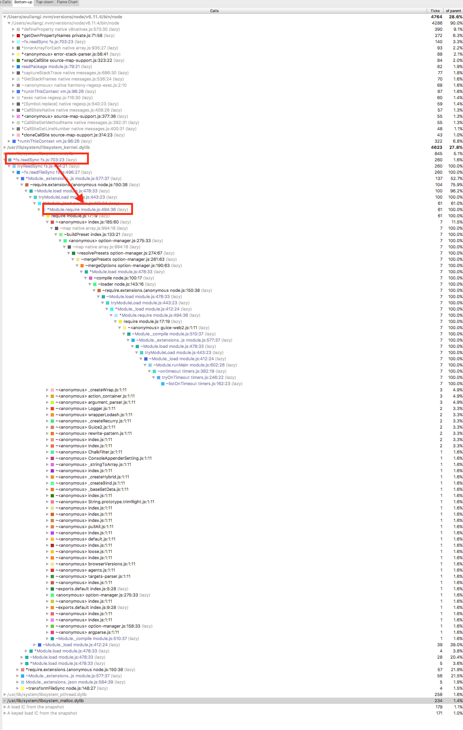Click the Calls column header
Image resolution: width=463 pixels, height=730 pixels.
tap(214, 11)
